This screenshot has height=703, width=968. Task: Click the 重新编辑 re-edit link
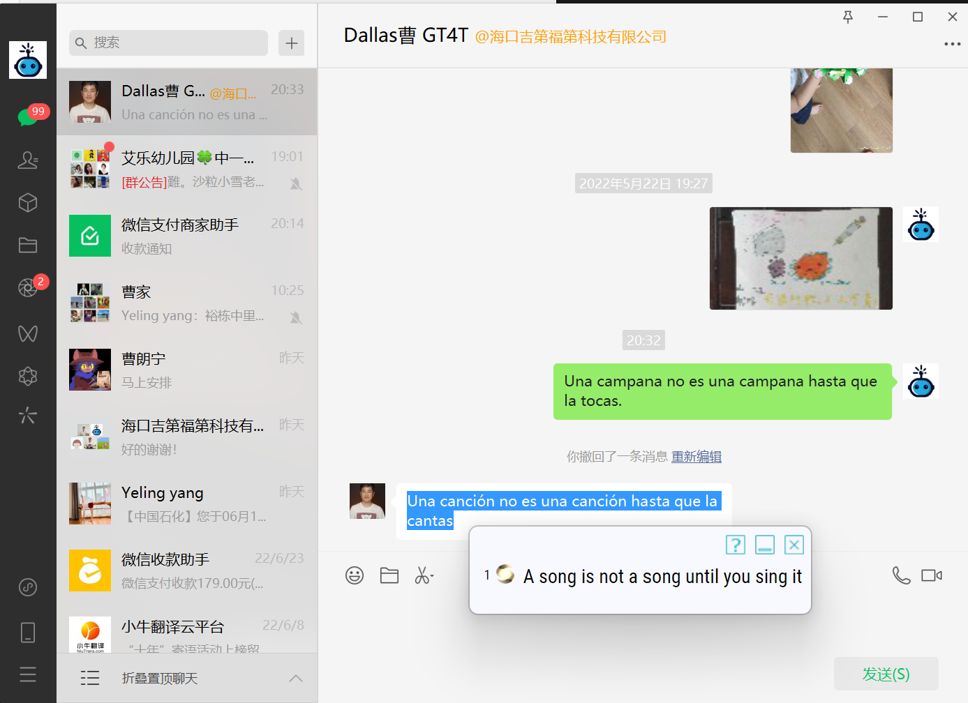tap(697, 457)
